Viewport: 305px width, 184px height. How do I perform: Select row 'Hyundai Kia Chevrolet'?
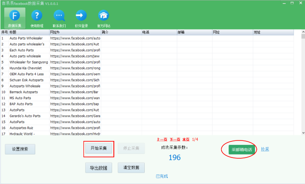pyautogui.click(x=147, y=68)
